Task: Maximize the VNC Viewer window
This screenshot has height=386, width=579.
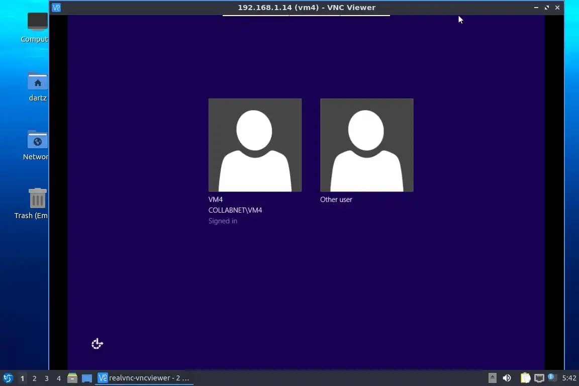Action: (x=547, y=8)
